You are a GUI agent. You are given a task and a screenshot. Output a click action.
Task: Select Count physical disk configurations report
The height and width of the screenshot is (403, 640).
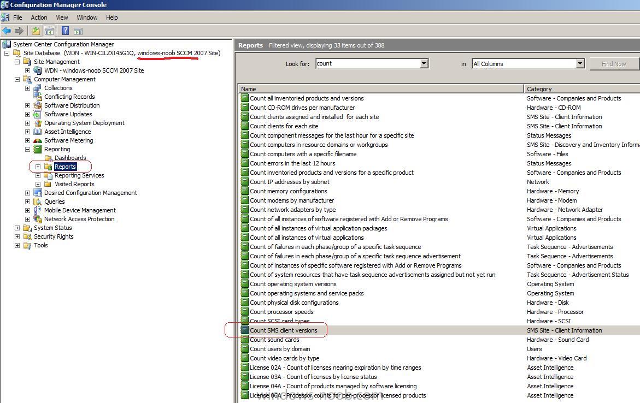(294, 303)
